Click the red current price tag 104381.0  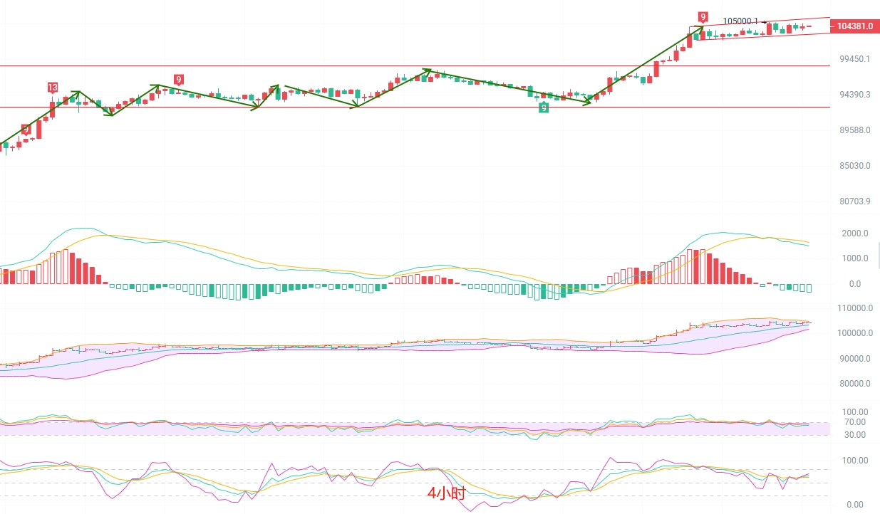[854, 26]
